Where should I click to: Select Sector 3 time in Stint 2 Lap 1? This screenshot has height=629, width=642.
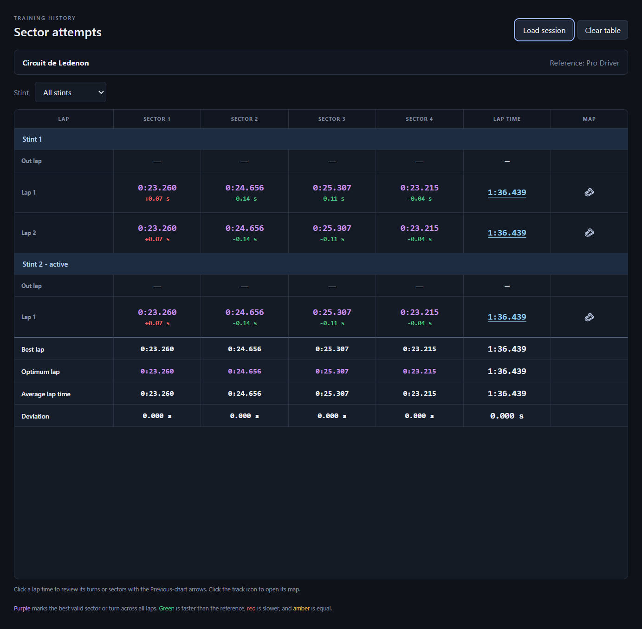[332, 312]
